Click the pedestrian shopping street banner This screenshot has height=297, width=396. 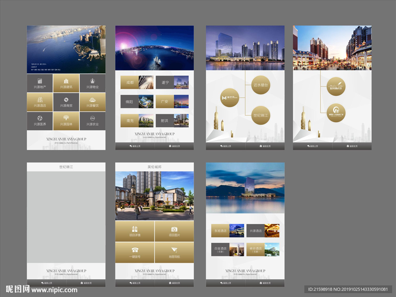pyautogui.click(x=332, y=48)
